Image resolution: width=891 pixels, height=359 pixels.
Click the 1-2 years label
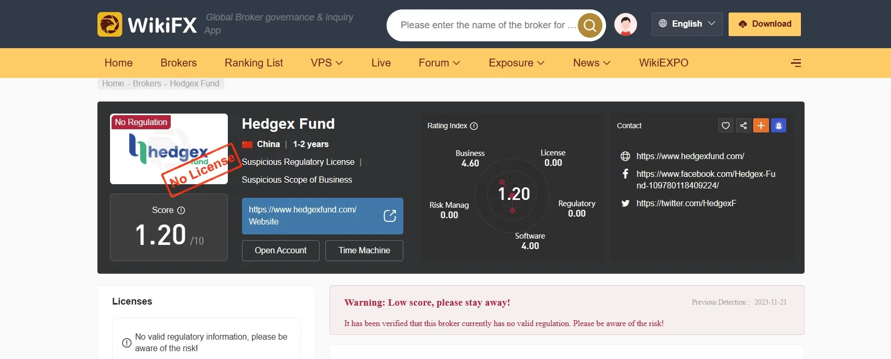311,144
